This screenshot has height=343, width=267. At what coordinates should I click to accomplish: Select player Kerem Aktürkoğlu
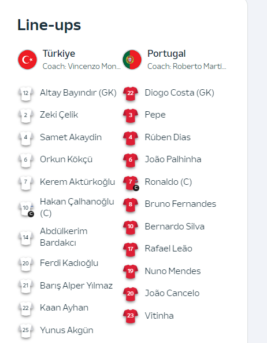pos(77,182)
